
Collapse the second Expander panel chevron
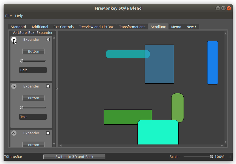coord(14,86)
